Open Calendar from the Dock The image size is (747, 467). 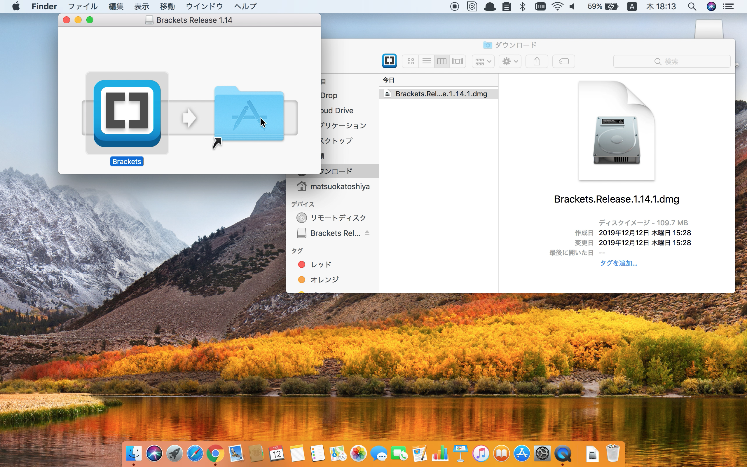click(277, 453)
